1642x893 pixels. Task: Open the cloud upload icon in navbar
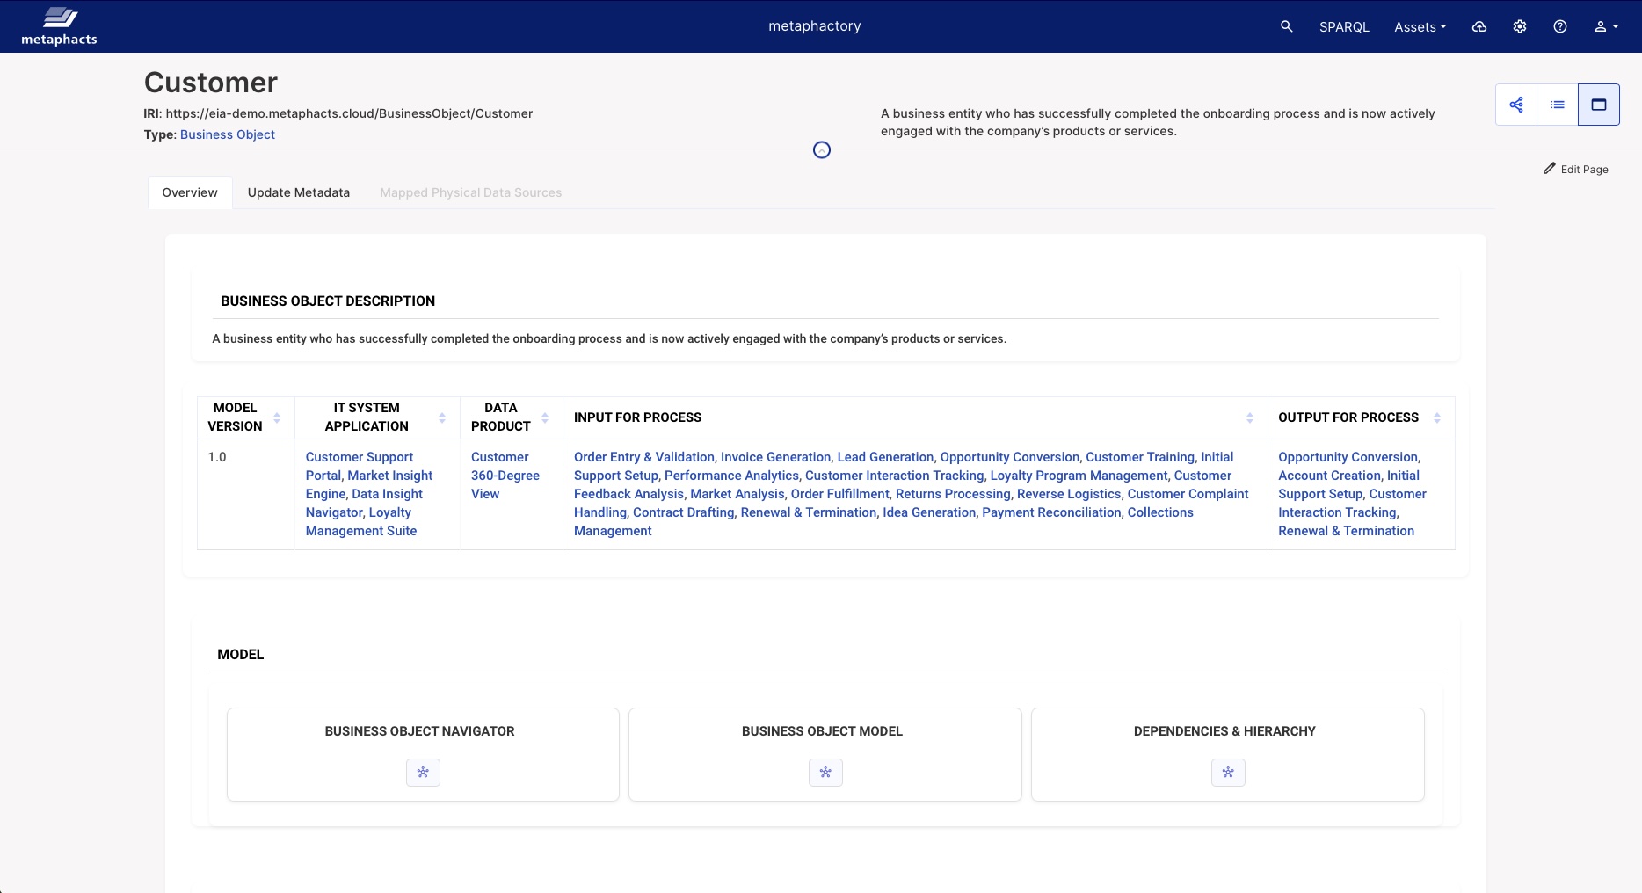click(1479, 26)
